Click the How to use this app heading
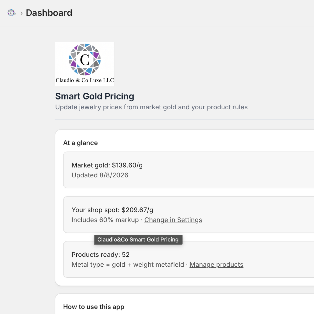The image size is (314, 314). point(94,307)
